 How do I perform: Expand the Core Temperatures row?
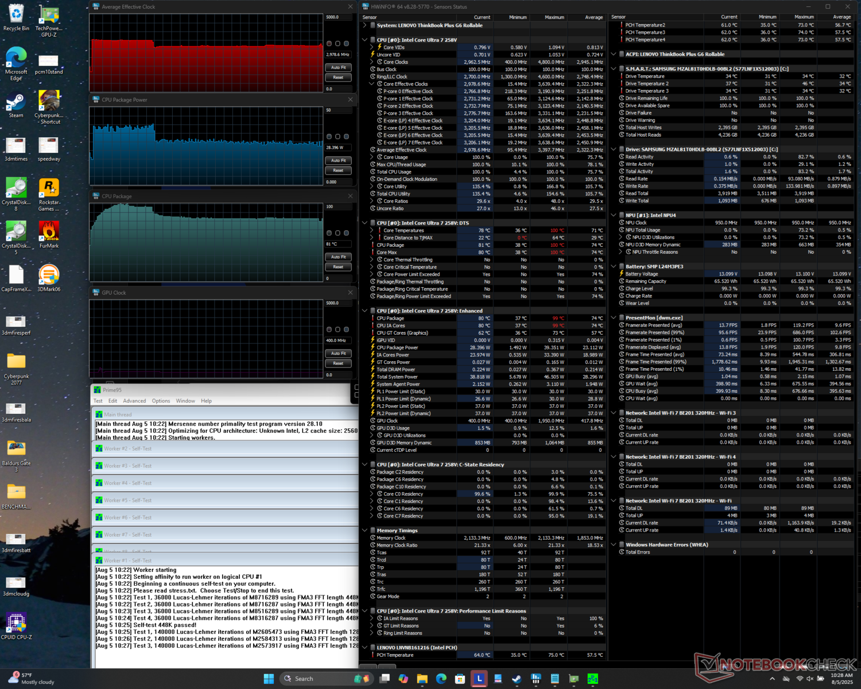(x=372, y=230)
